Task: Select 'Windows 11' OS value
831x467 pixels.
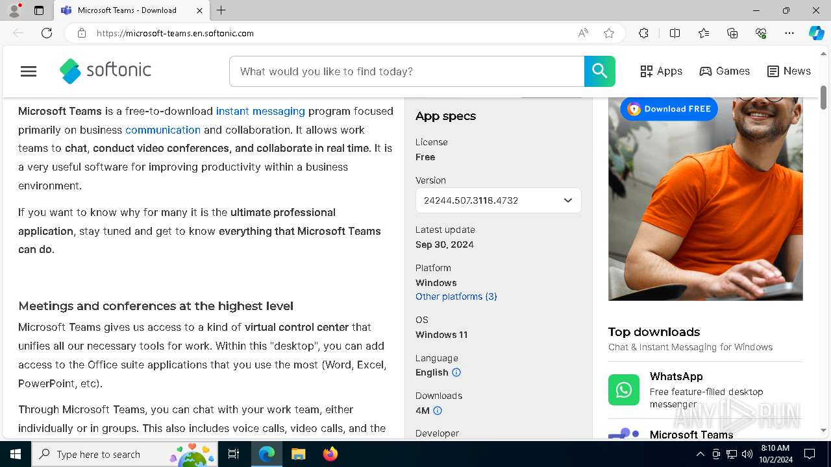Action: click(x=441, y=335)
